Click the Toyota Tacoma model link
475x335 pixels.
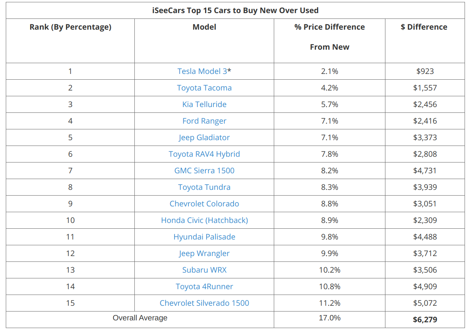204,88
